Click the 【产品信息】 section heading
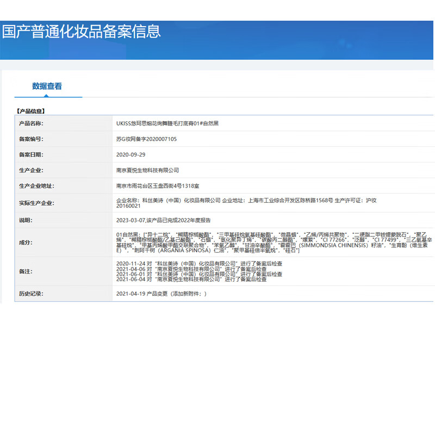Screen dimensions: 435x435 point(34,111)
